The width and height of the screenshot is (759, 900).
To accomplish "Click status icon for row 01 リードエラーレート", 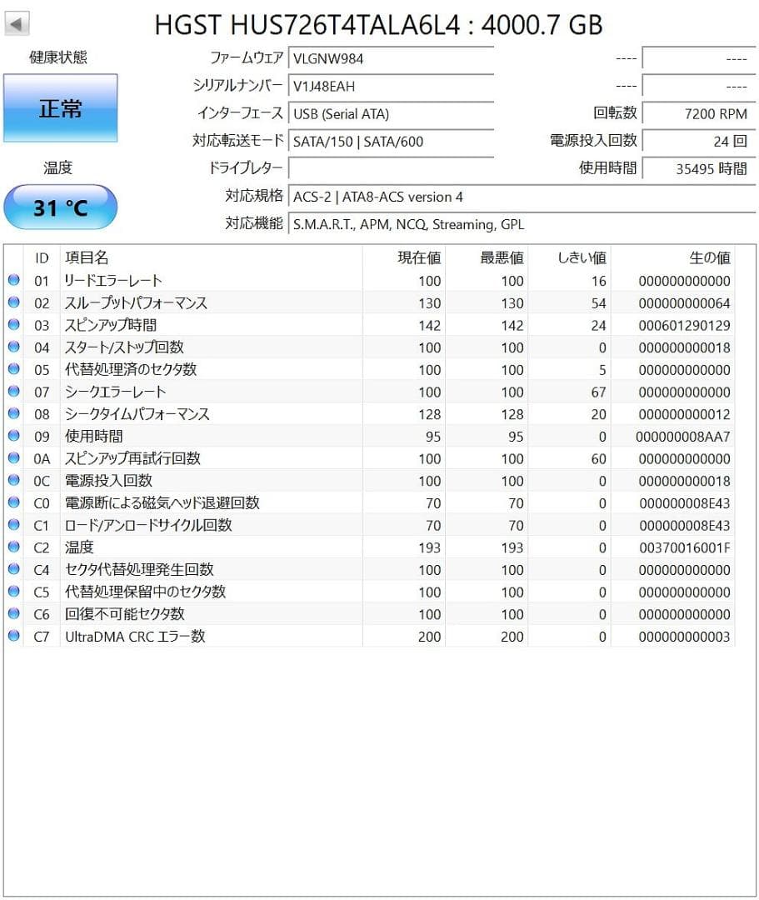I will click(x=14, y=280).
